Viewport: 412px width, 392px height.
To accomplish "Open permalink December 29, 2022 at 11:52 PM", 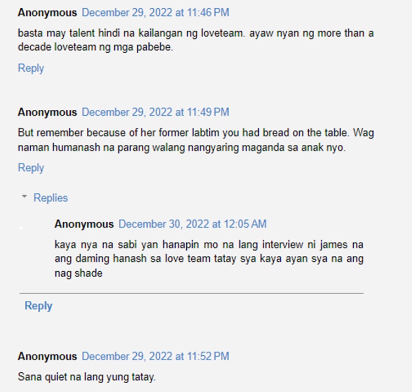I will point(155,356).
